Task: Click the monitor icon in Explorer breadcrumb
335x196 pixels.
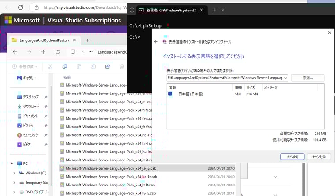Action: pyautogui.click(x=73, y=52)
